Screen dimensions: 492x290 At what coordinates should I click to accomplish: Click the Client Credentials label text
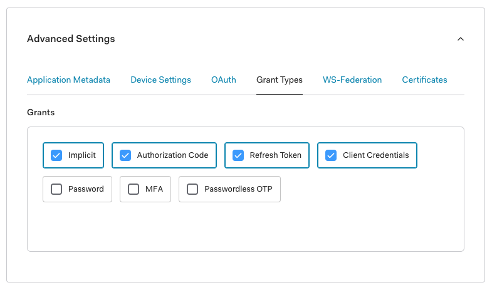click(375, 155)
